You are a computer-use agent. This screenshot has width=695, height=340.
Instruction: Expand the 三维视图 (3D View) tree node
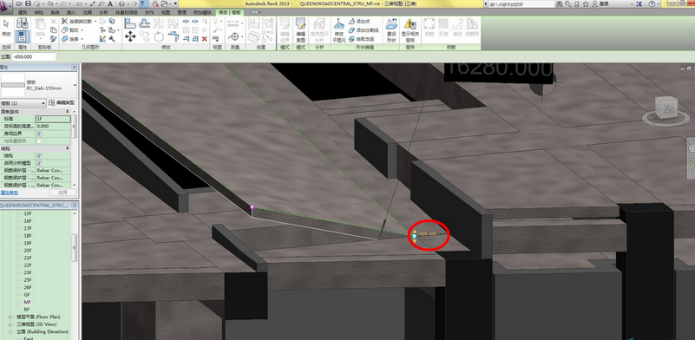(10, 324)
